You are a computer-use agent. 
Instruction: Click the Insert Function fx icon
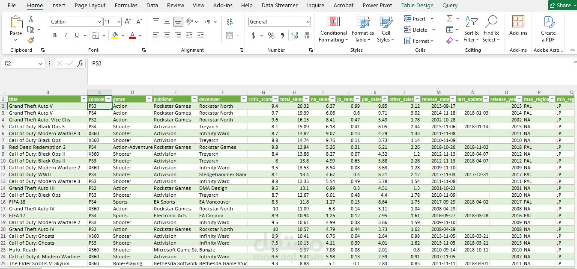coord(81,63)
